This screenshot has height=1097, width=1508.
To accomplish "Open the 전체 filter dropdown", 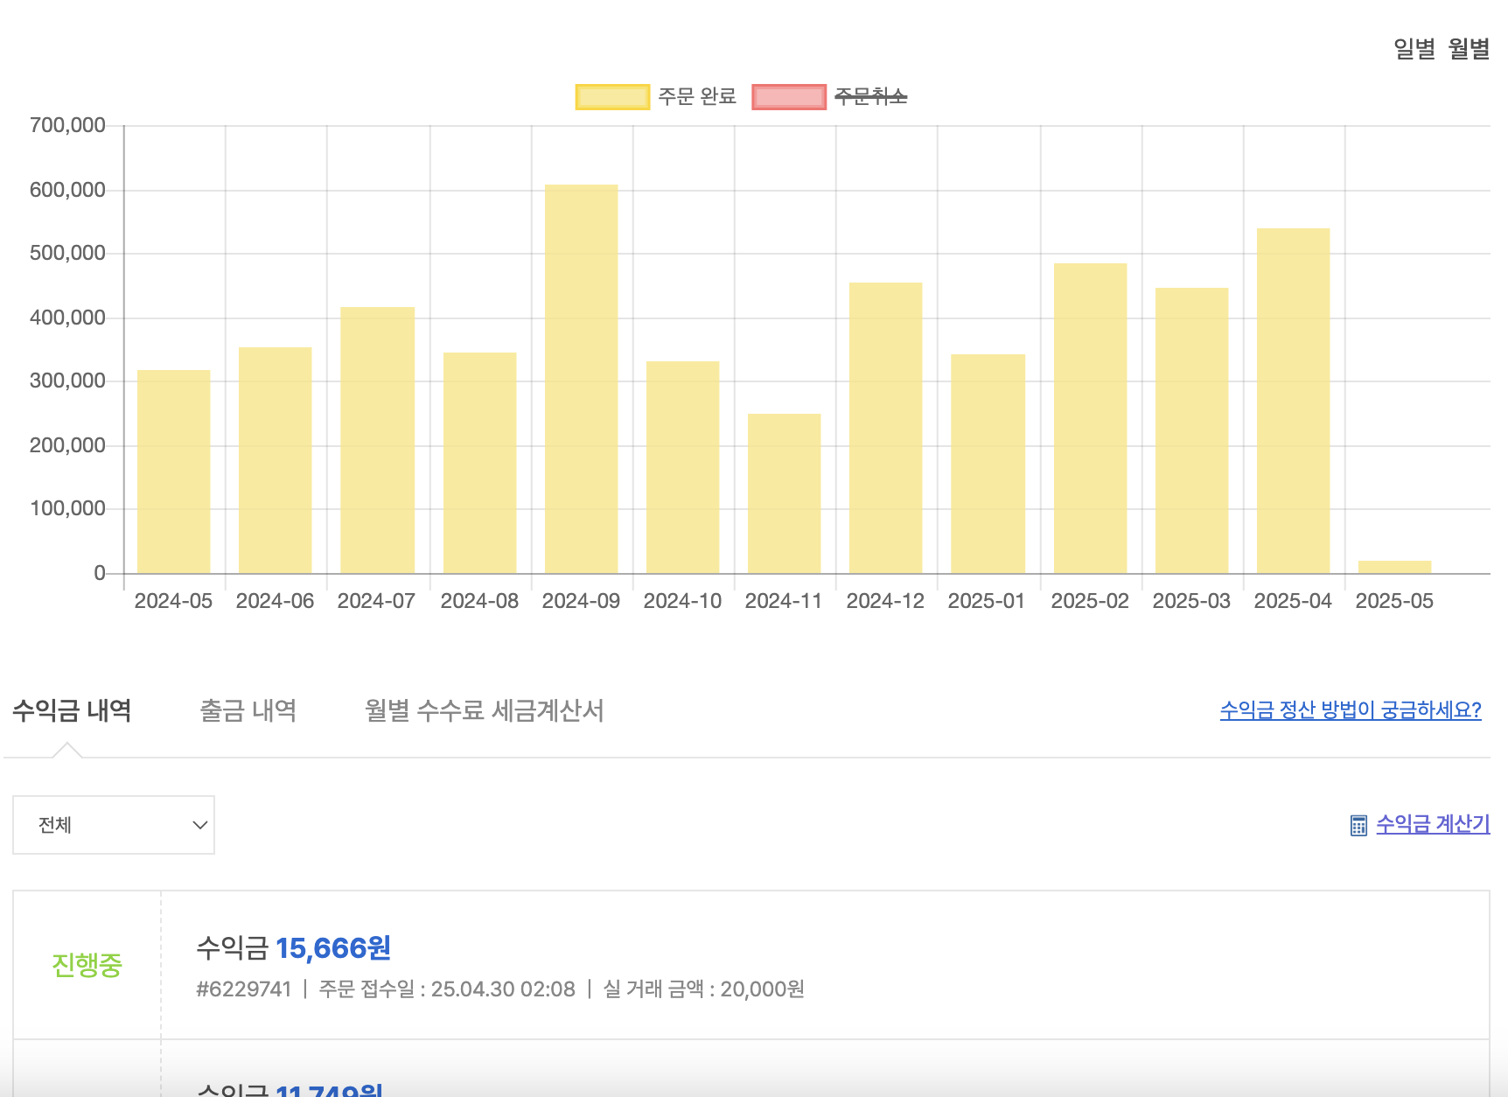I will click(114, 825).
